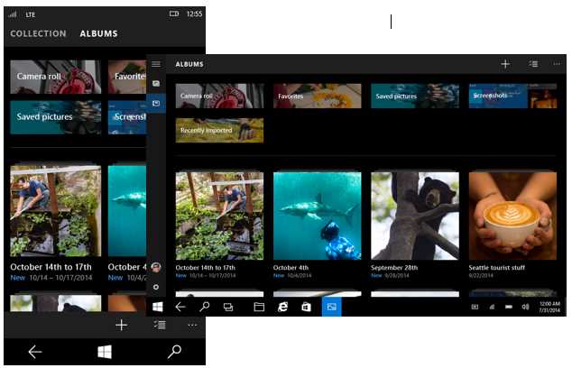Tap the phone's Windows Start button
Image resolution: width=572 pixels, height=368 pixels.
click(105, 352)
